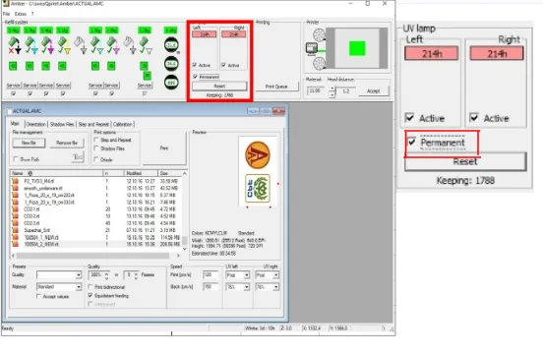The width and height of the screenshot is (543, 355).
Task: Click the black ink refill bucket icon
Action: click(14, 45)
